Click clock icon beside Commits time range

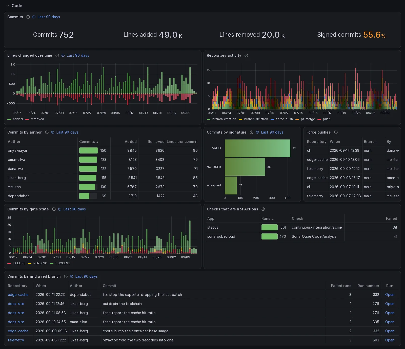click(x=34, y=17)
